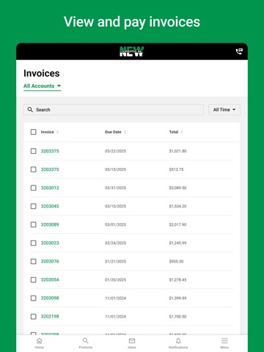
Task: Open invoice link 3203045
Action: [50, 206]
